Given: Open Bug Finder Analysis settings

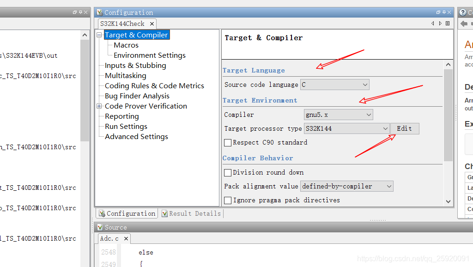Looking at the screenshot, I should [137, 96].
